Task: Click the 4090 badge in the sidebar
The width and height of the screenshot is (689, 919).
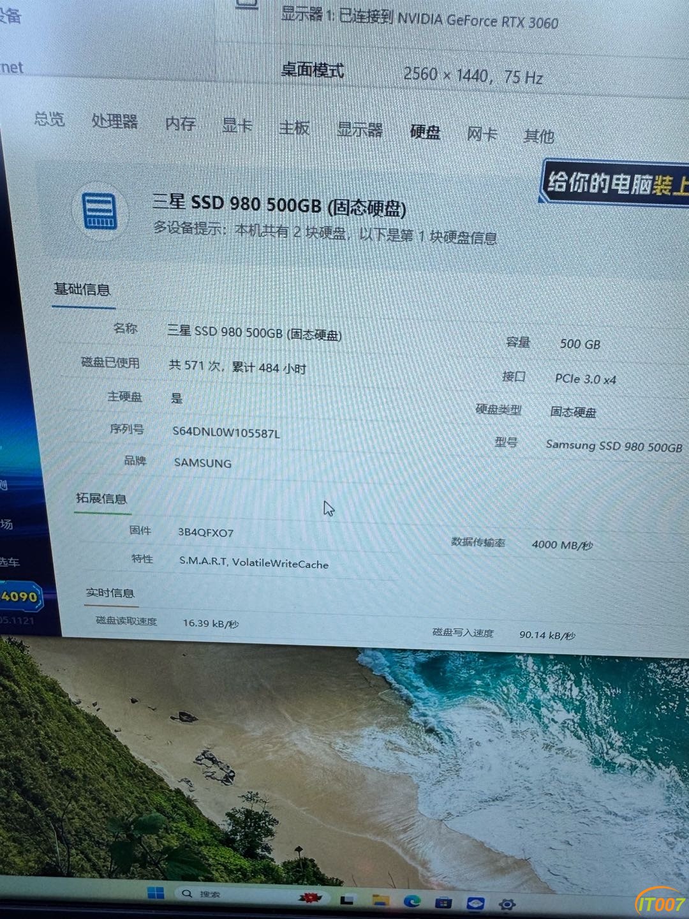Action: point(20,597)
